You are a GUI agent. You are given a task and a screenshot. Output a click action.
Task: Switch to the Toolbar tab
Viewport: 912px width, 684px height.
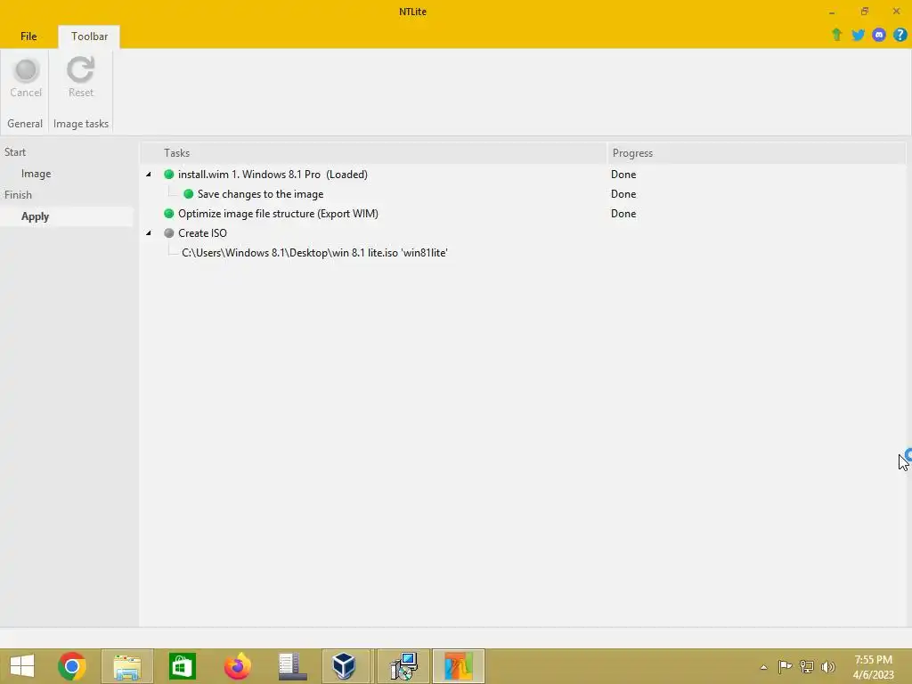[89, 36]
